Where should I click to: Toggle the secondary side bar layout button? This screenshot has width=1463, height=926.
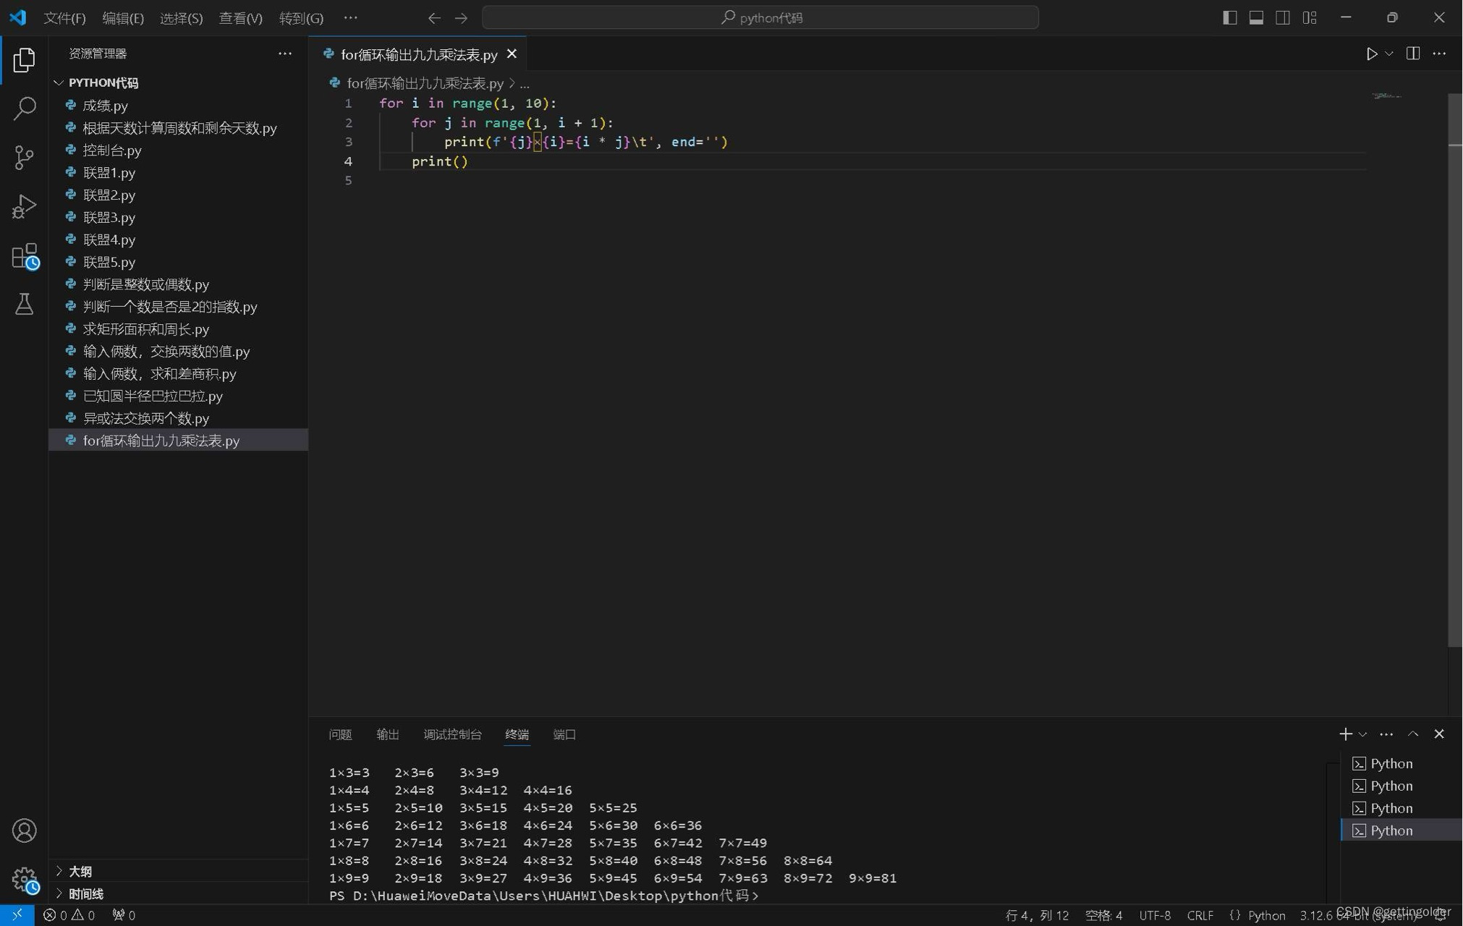[x=1283, y=17]
